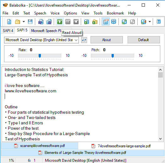
Task: Click the "Large-Sample Test of Hypothesis" line
Action: (x=36, y=75)
